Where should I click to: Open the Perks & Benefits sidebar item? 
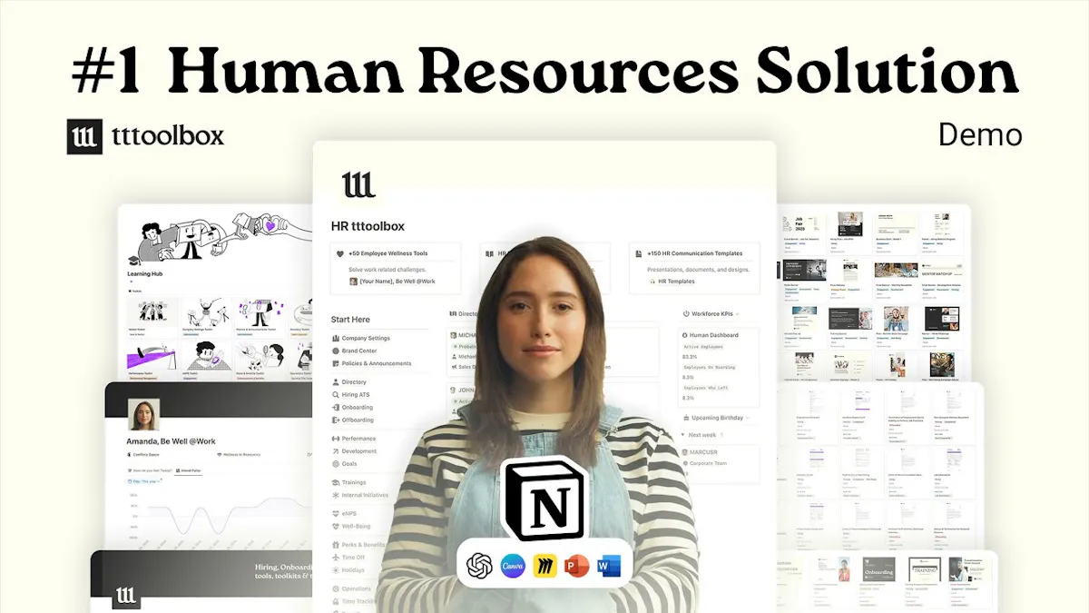click(360, 545)
